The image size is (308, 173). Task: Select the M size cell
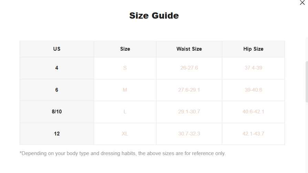[x=125, y=90]
